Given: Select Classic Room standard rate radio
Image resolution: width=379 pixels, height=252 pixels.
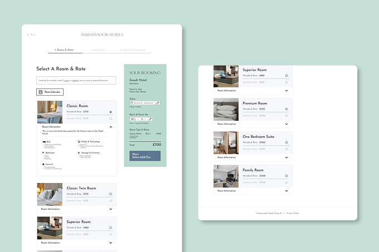Looking at the screenshot, I should click(x=111, y=112).
